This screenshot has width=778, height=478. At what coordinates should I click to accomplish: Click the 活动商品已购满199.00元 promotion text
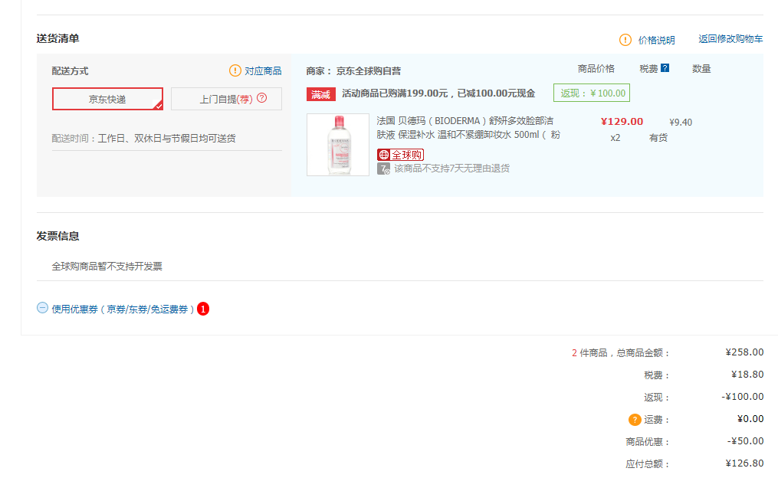(x=438, y=93)
